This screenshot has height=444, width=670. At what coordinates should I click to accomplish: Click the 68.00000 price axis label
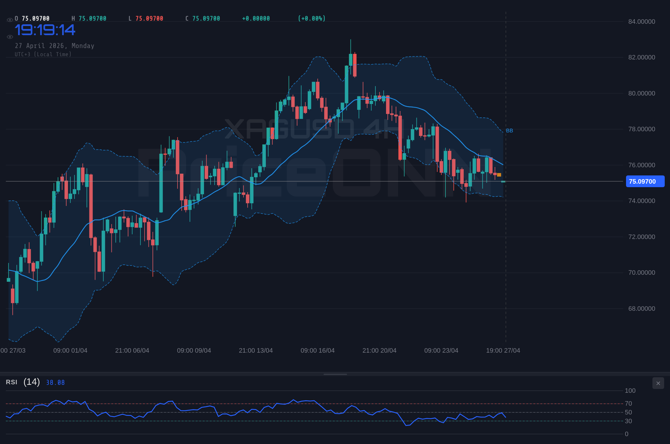pos(642,309)
